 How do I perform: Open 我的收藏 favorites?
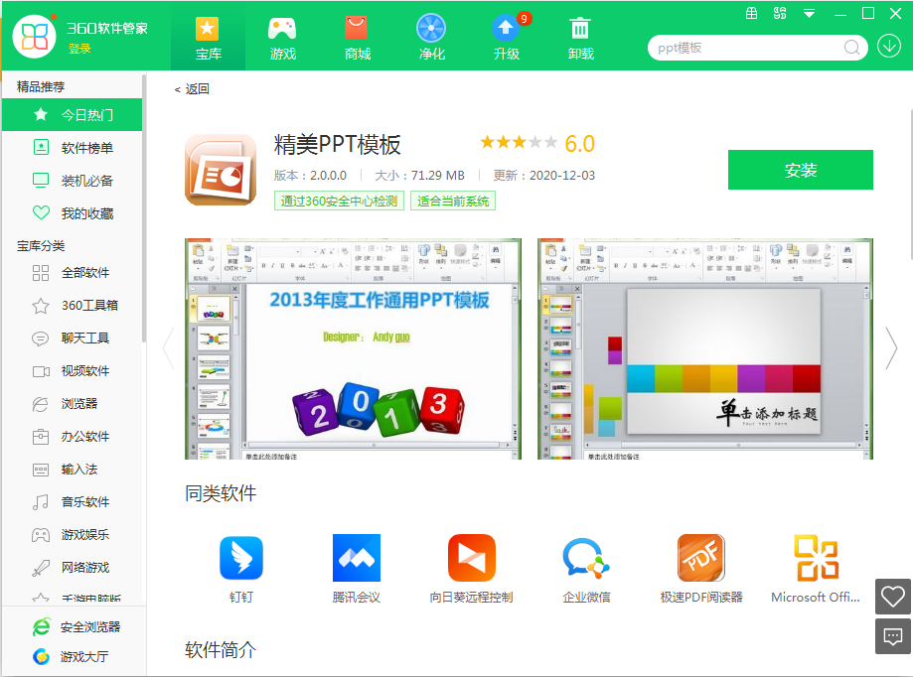73,213
